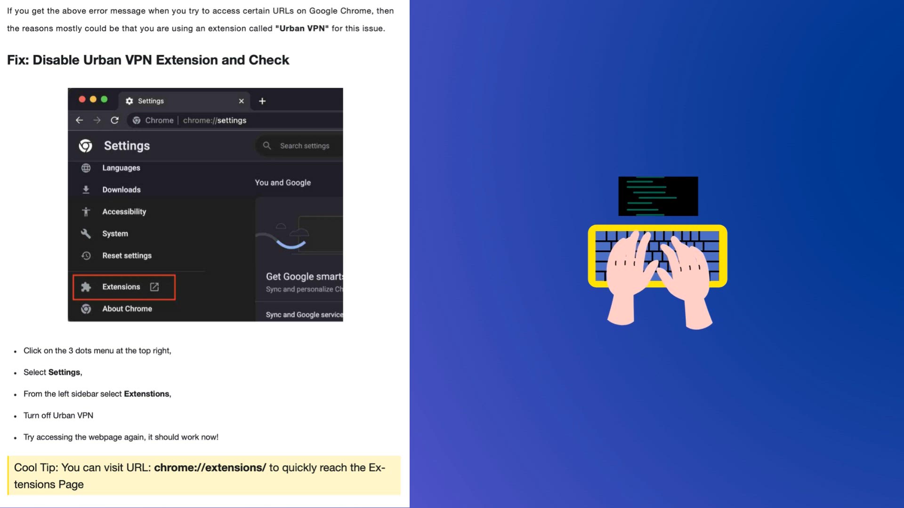904x508 pixels.
Task: Open About Chrome in the sidebar
Action: coord(127,309)
